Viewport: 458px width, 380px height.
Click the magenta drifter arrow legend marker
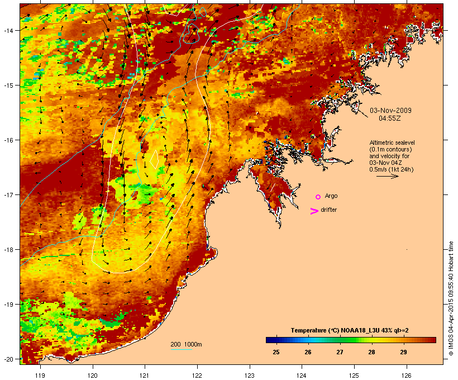(314, 211)
